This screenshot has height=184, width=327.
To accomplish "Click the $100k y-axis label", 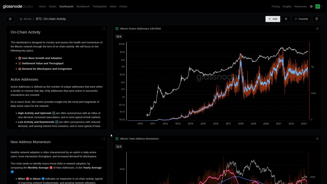I will pos(122,44).
